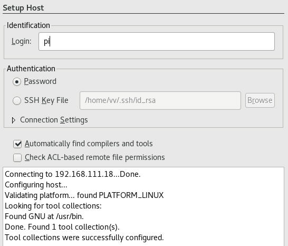
Task: Enable the 'Check ACL-based remote file permissions' checkbox
Action: (x=17, y=158)
